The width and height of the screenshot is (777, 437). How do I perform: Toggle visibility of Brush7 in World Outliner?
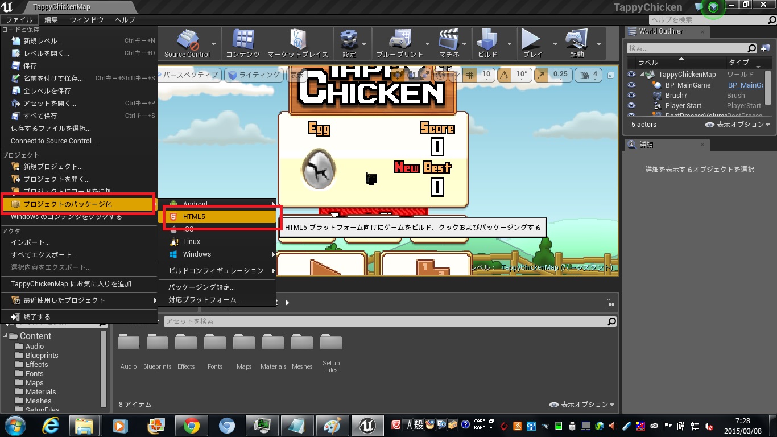(x=631, y=95)
